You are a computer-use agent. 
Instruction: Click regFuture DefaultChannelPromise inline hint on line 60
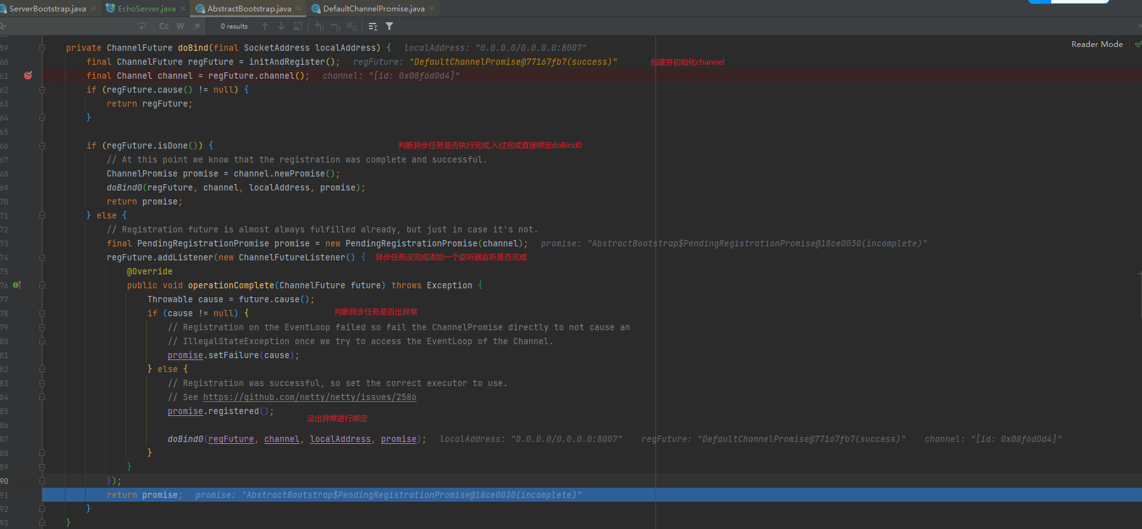tap(485, 62)
